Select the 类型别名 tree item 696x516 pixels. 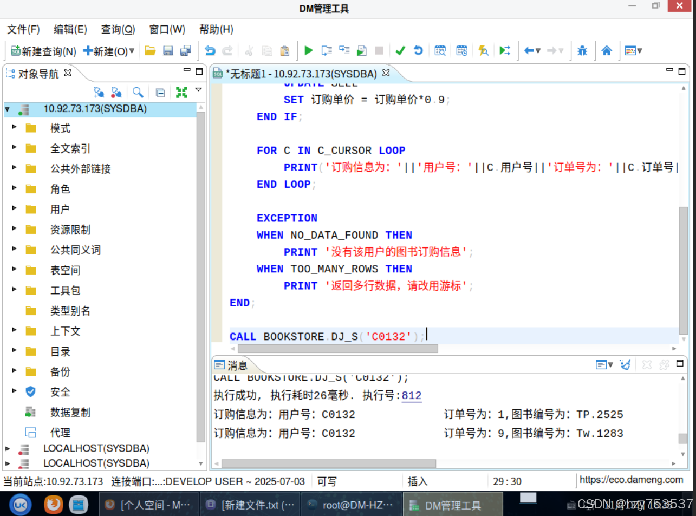click(x=70, y=311)
